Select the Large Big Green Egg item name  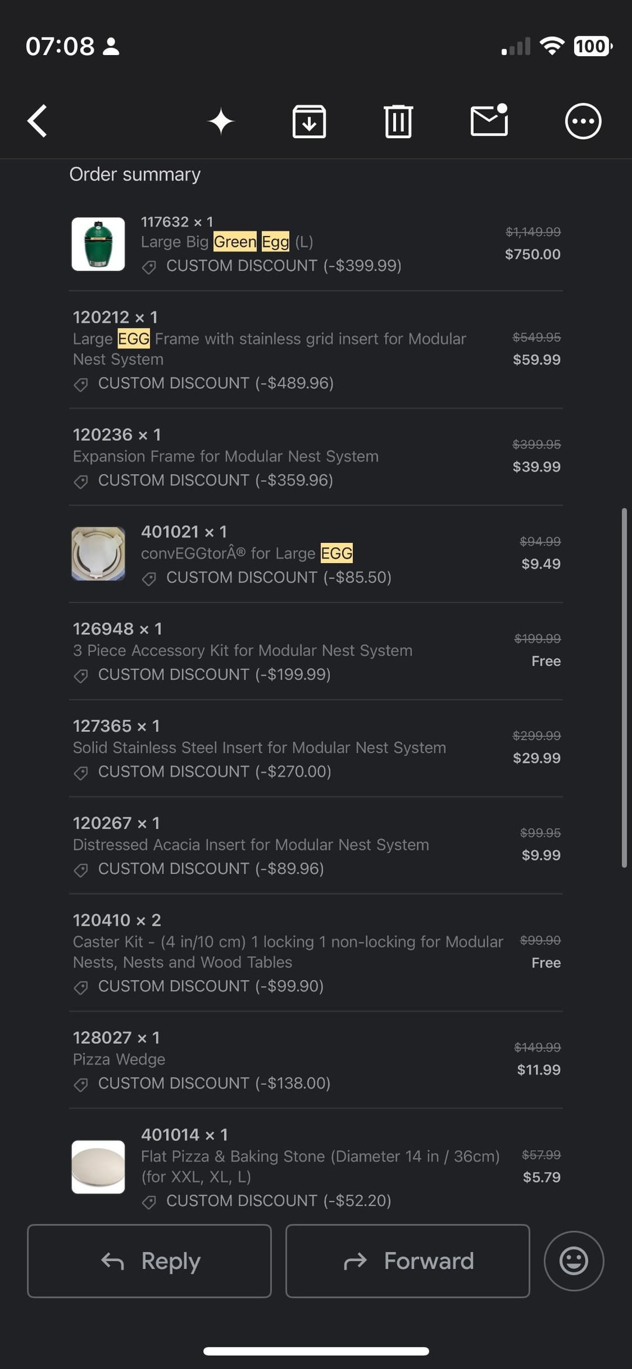click(227, 242)
